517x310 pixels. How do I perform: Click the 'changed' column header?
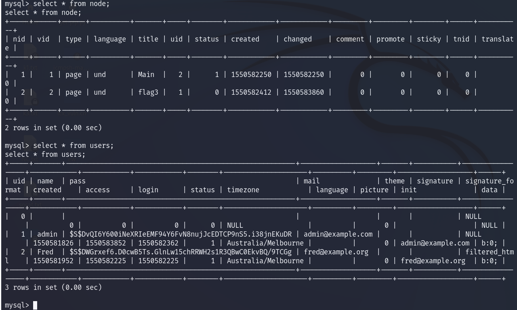point(298,39)
